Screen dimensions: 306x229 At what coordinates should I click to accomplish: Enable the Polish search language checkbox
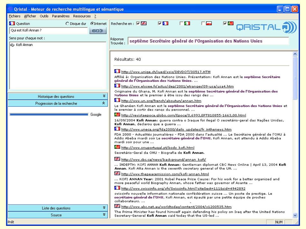pos(203,23)
